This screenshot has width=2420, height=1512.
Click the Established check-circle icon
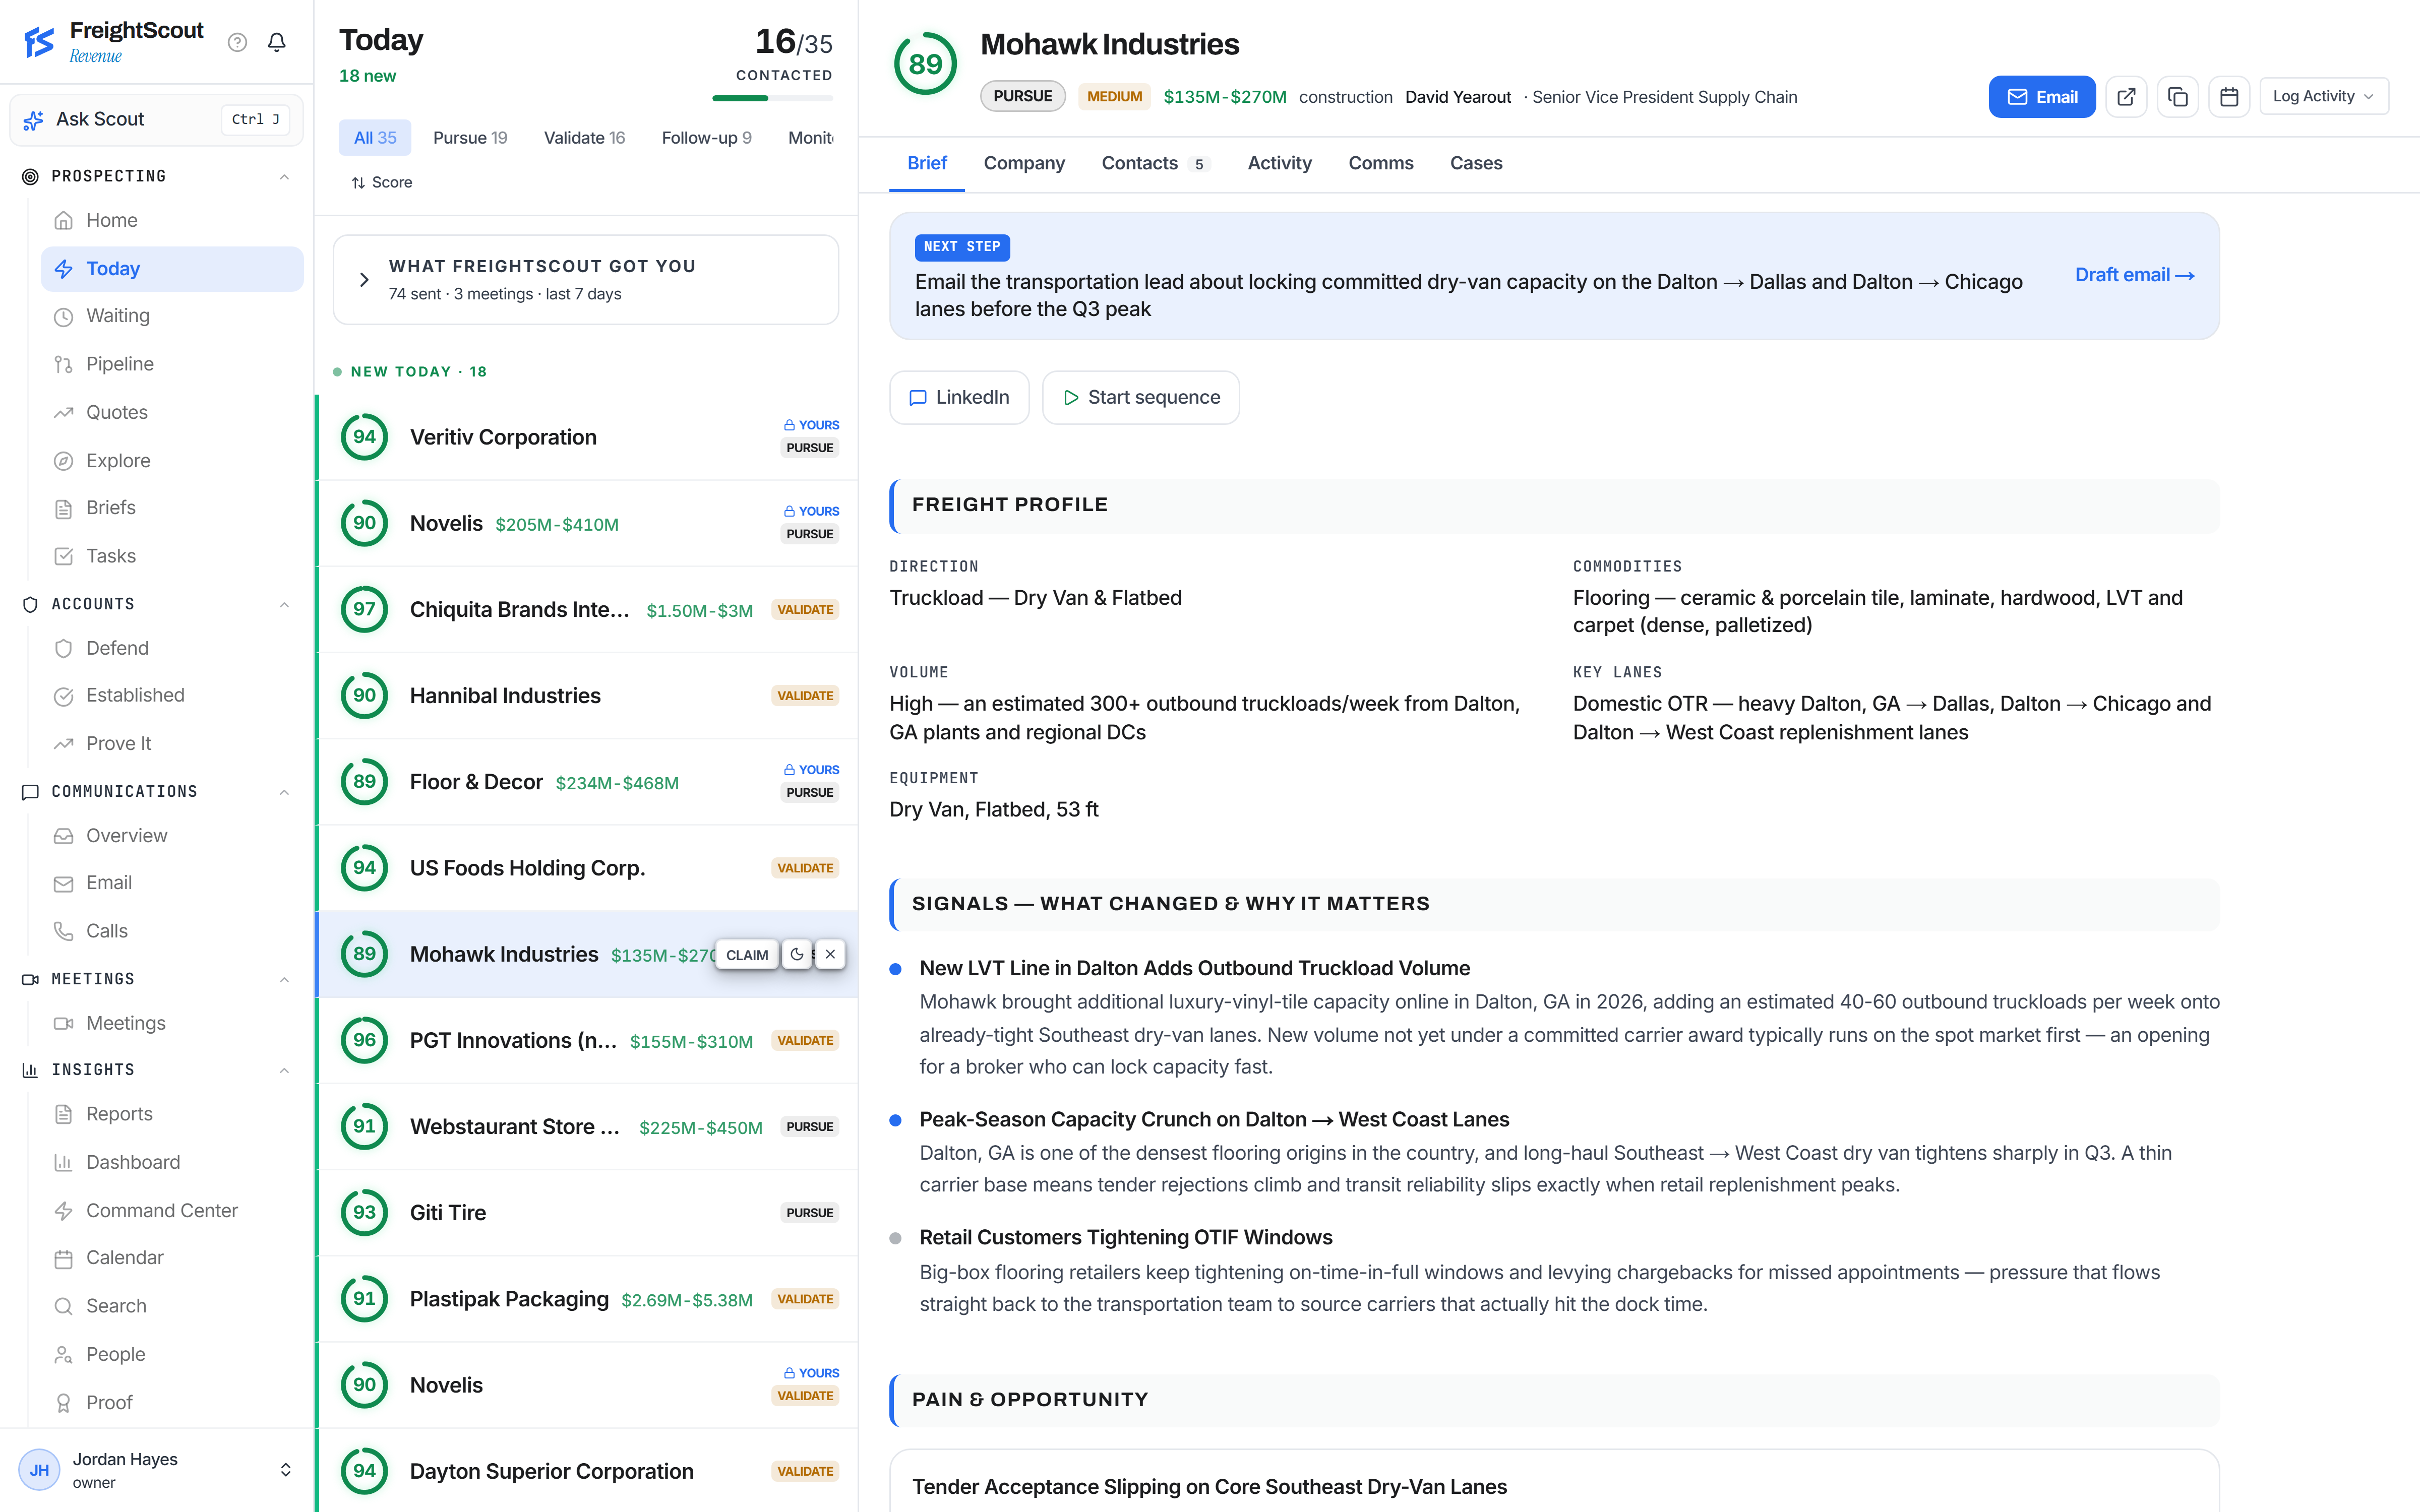click(63, 696)
